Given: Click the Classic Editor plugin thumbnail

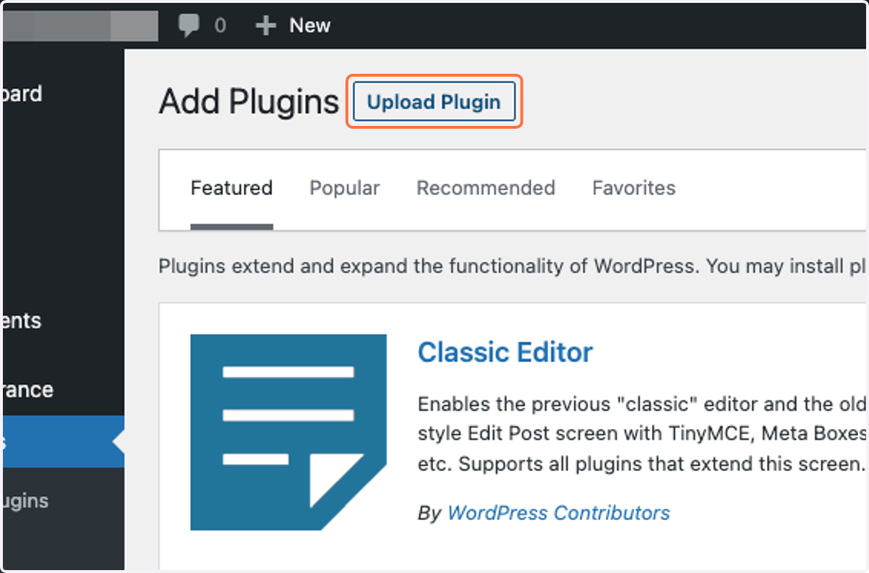Looking at the screenshot, I should (288, 432).
